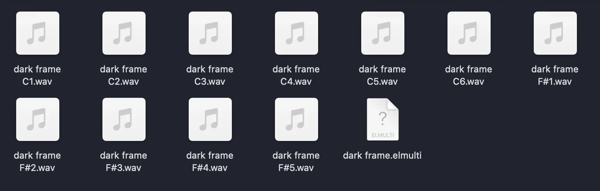Click the dark frame F#3.wav filename text
Image resolution: width=600 pixels, height=191 pixels.
[124, 161]
